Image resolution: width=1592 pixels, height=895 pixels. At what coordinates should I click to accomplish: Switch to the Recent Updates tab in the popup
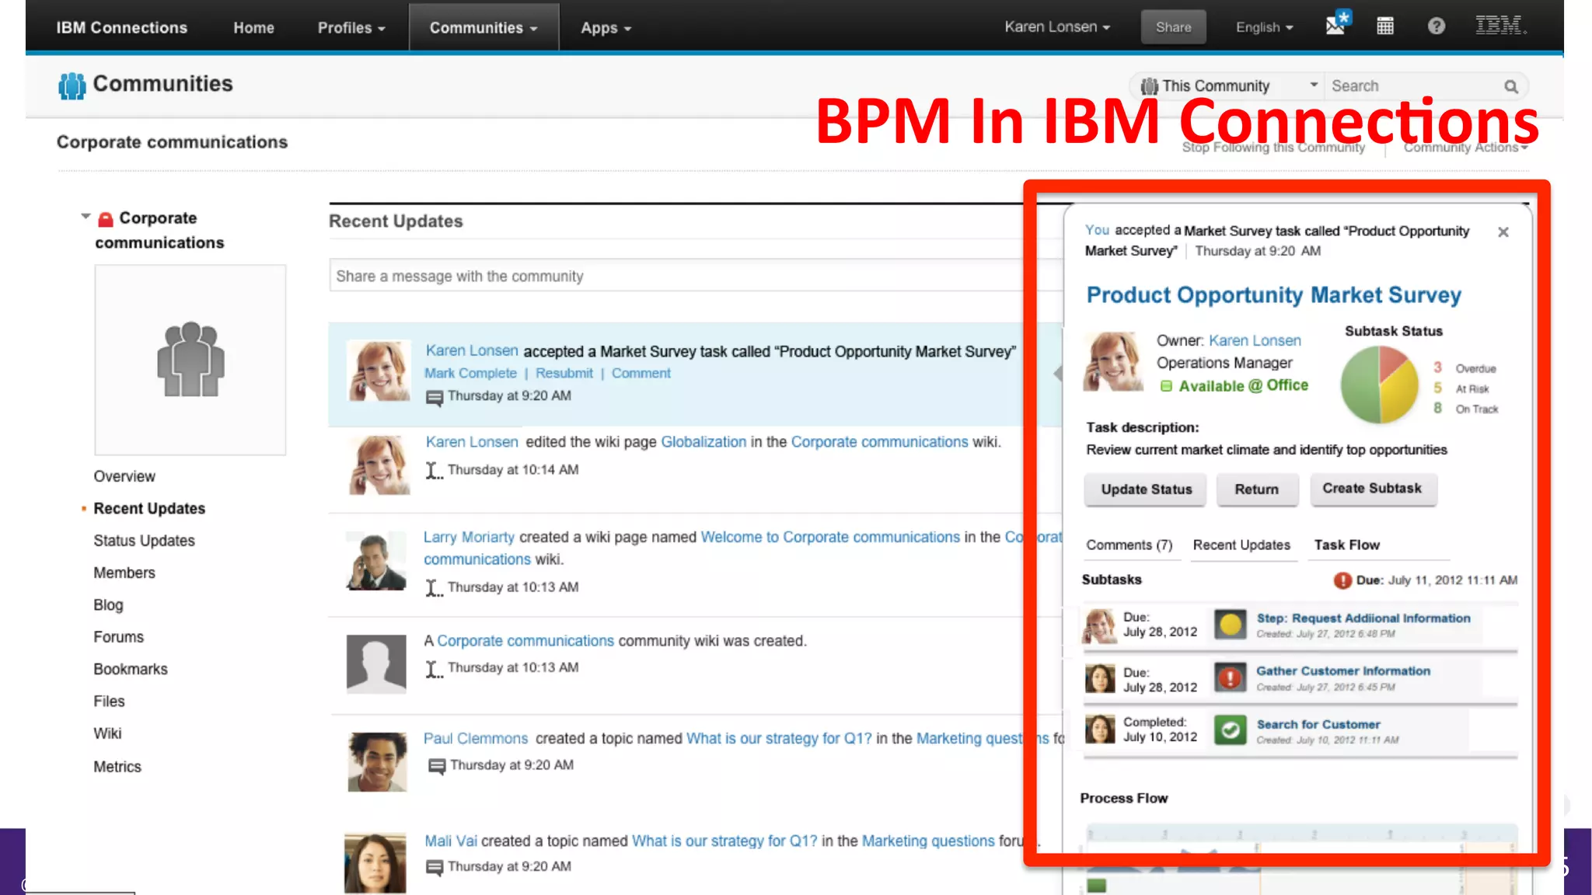coord(1241,545)
